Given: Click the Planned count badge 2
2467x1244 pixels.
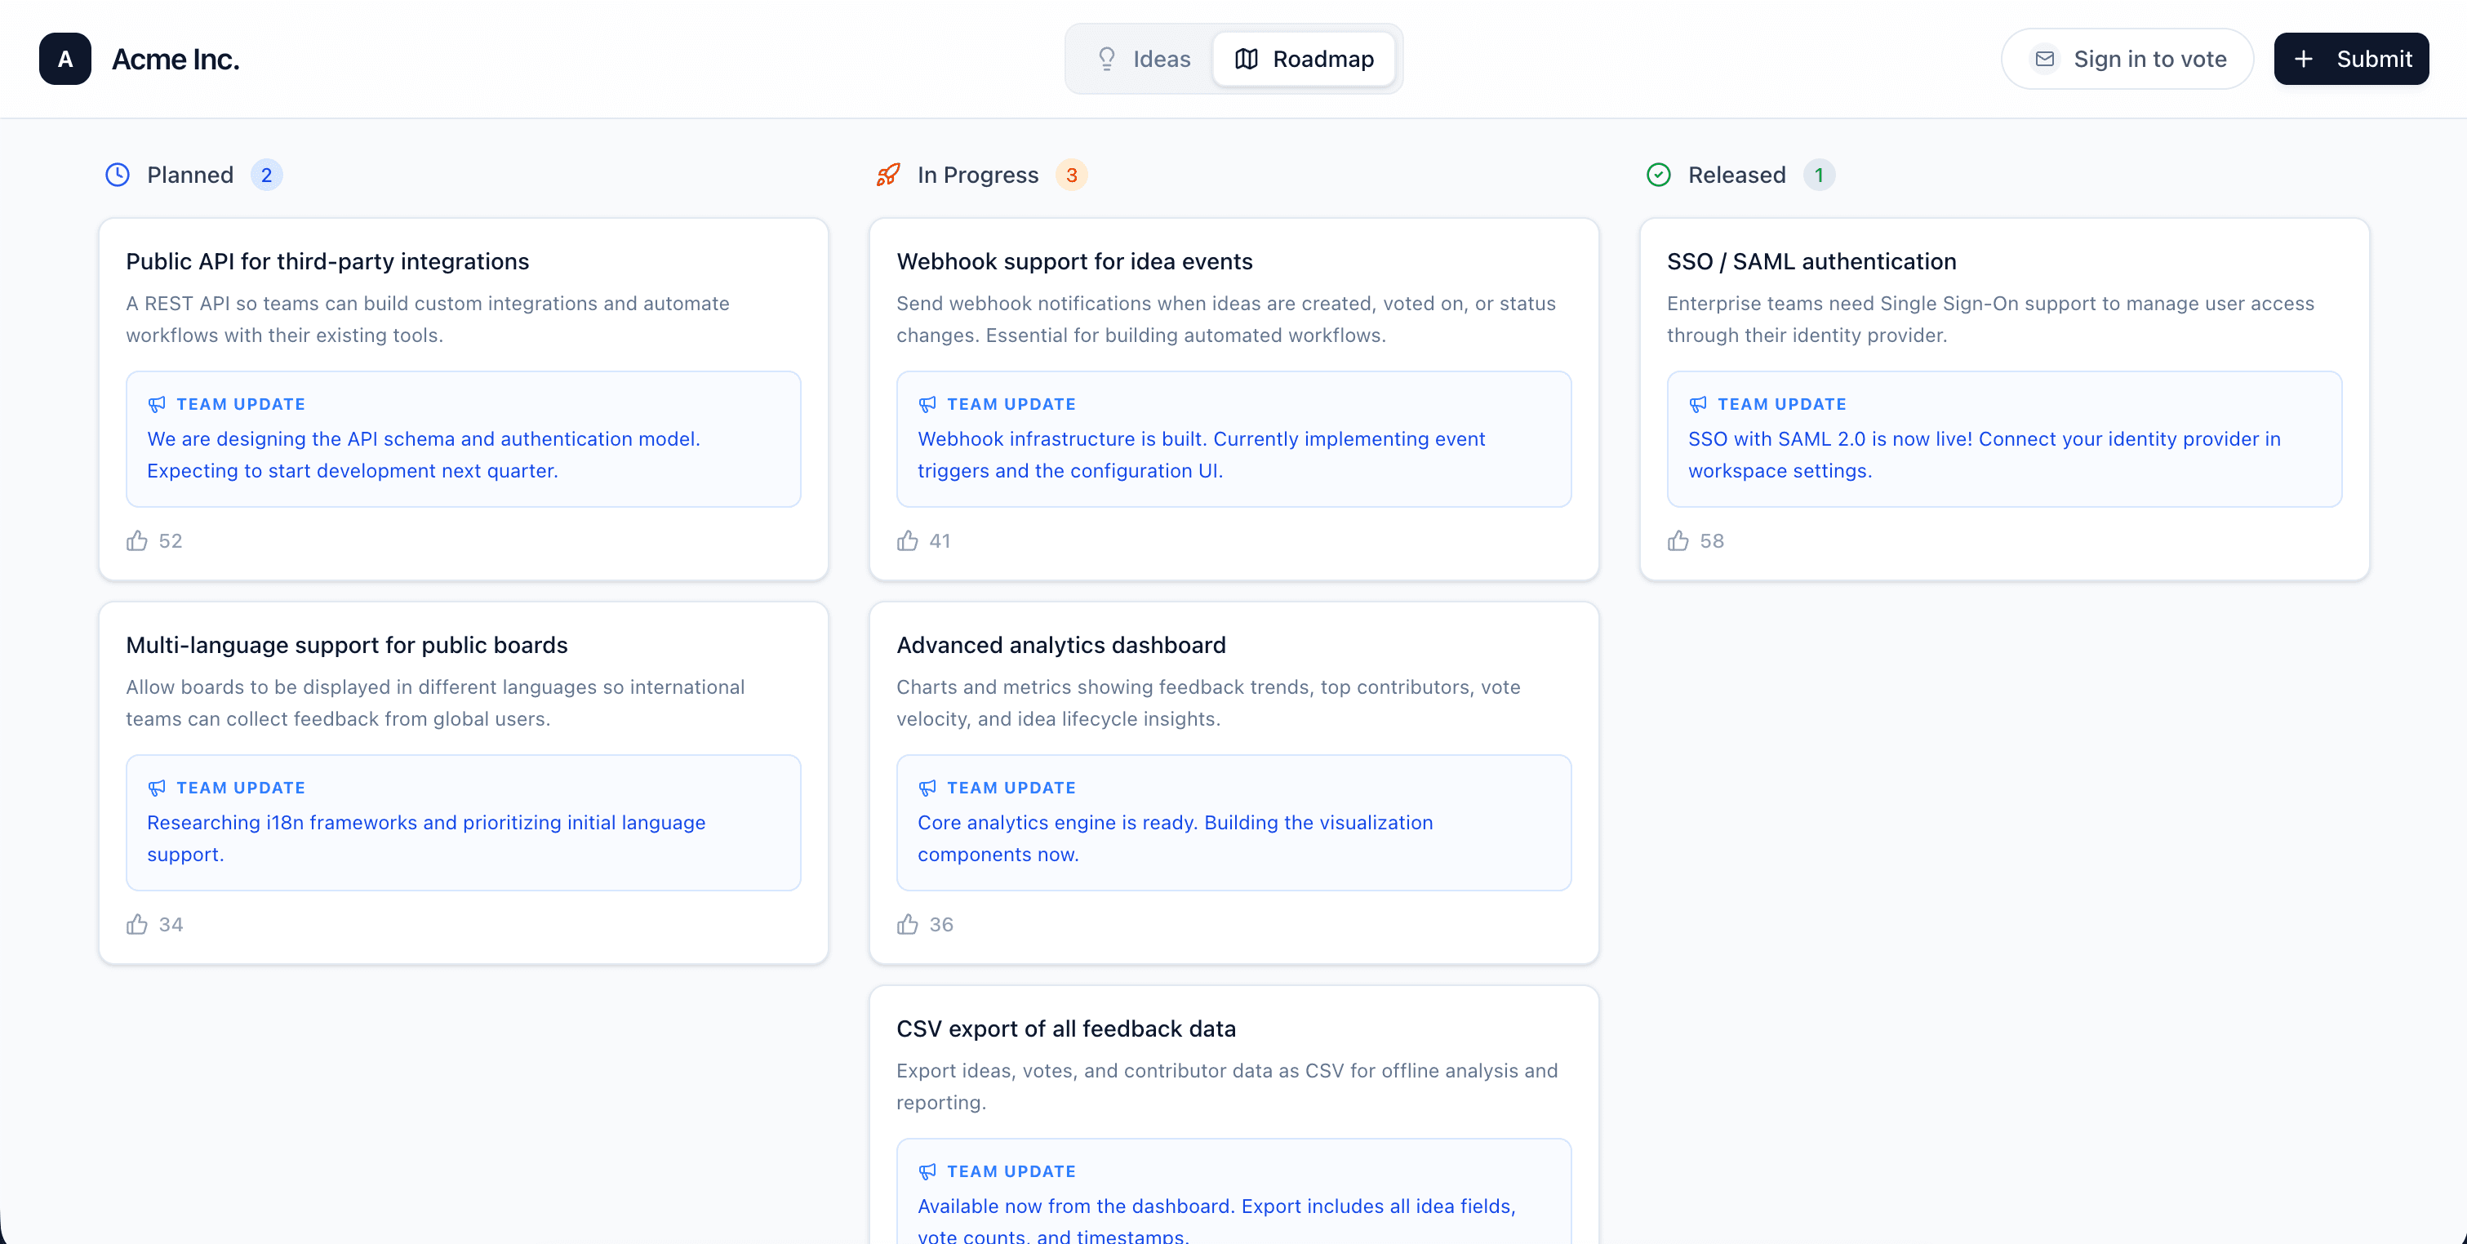Looking at the screenshot, I should pos(266,175).
